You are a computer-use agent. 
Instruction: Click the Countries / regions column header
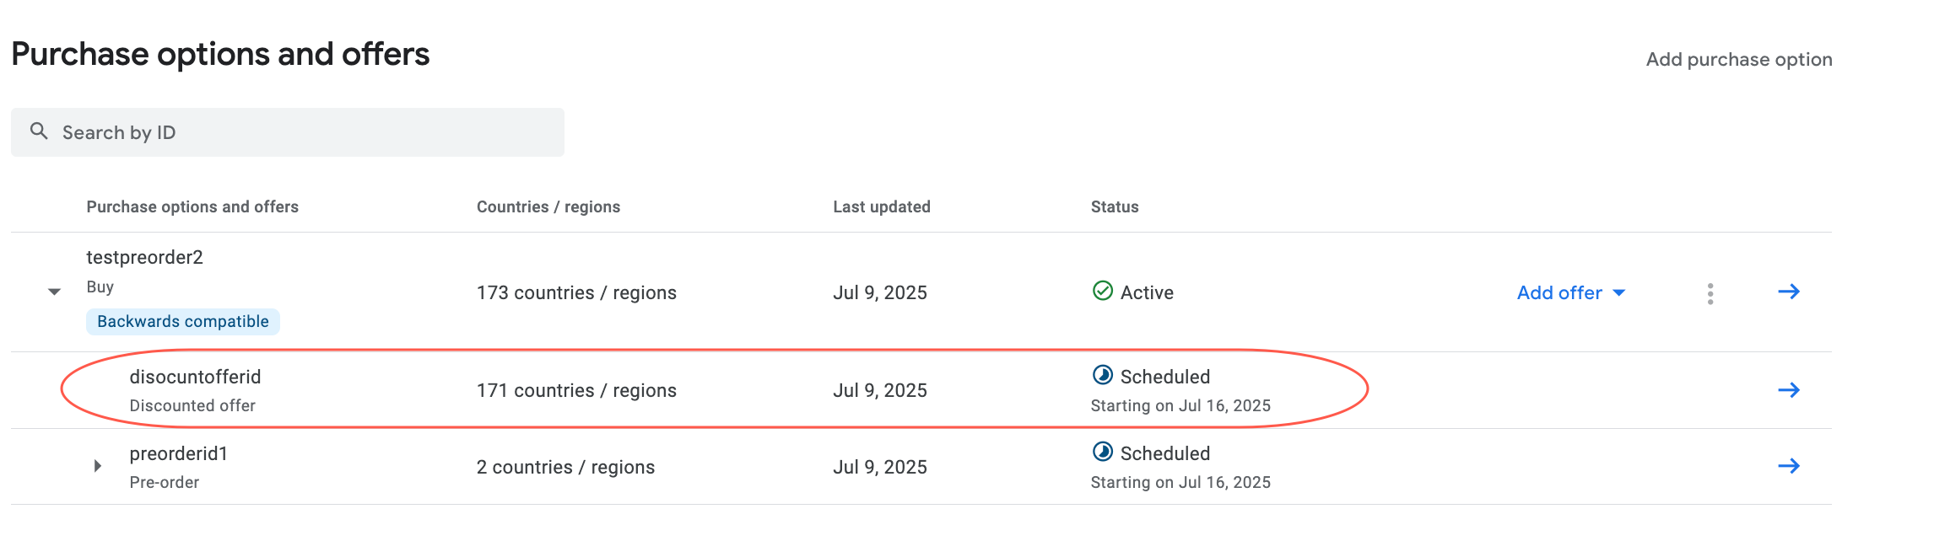(548, 206)
